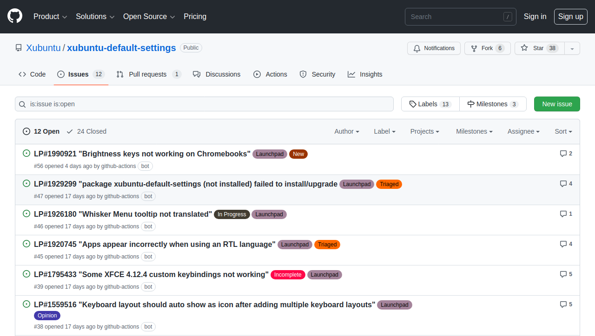Open comments on the Brightness keys issue
Image resolution: width=595 pixels, height=336 pixels.
click(x=563, y=153)
